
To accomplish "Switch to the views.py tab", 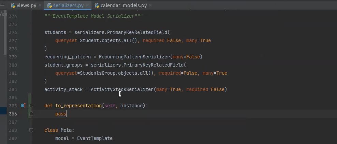I will (26, 5).
